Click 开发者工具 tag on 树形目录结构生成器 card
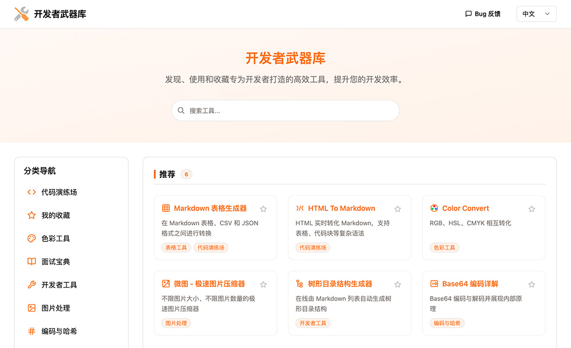 pos(313,323)
